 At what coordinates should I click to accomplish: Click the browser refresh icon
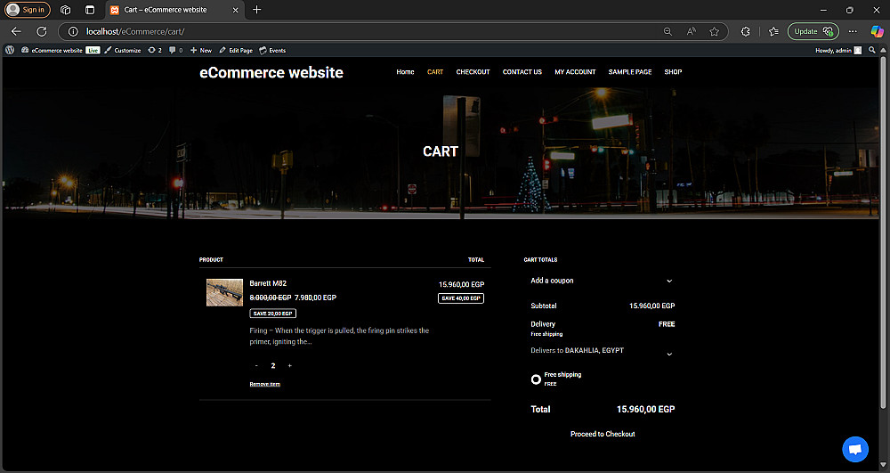(x=41, y=31)
